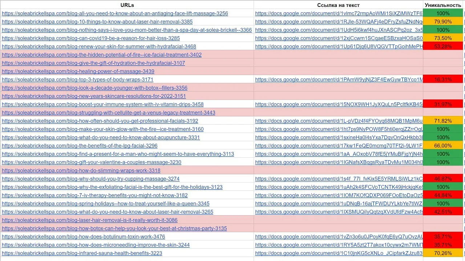The width and height of the screenshot is (465, 261).
Task: Click the Уникальность column header
Action: (x=443, y=5)
